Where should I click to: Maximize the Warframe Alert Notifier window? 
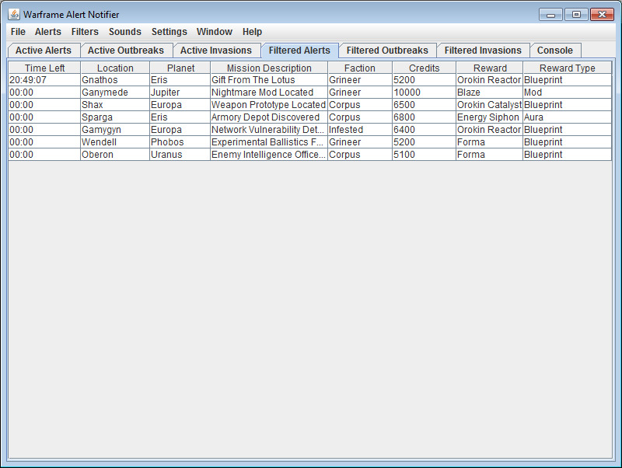[576, 14]
